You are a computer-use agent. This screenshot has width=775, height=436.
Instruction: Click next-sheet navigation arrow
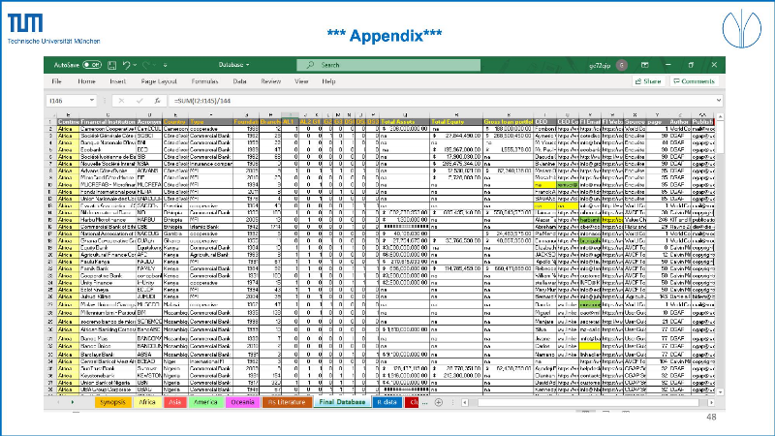72,402
